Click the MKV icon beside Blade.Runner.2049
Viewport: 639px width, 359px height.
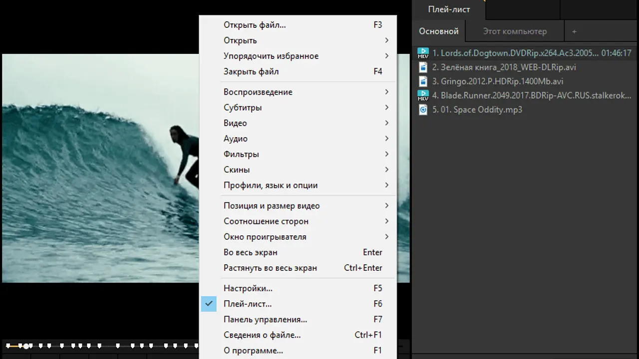coord(423,95)
